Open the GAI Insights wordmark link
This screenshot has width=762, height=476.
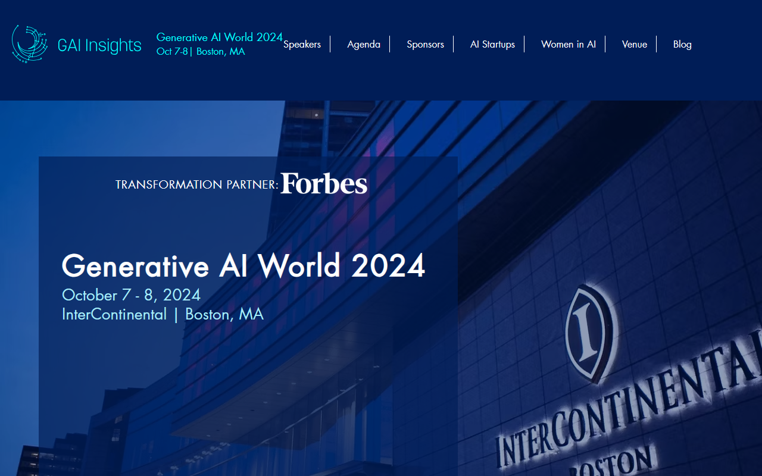point(99,45)
